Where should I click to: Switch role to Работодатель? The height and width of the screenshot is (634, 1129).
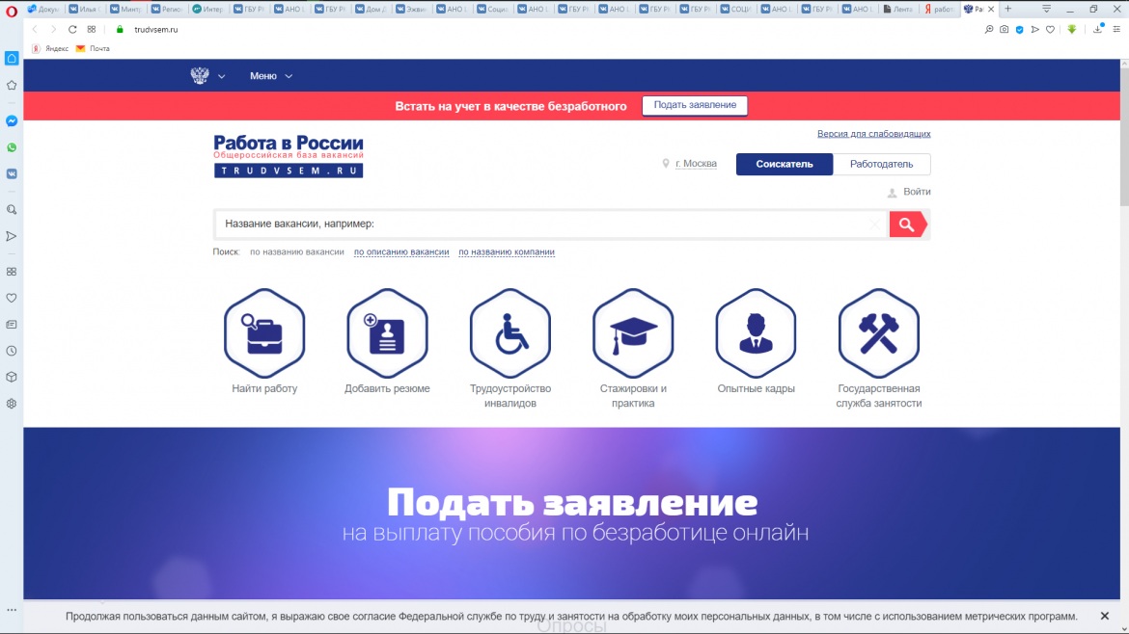click(x=881, y=164)
